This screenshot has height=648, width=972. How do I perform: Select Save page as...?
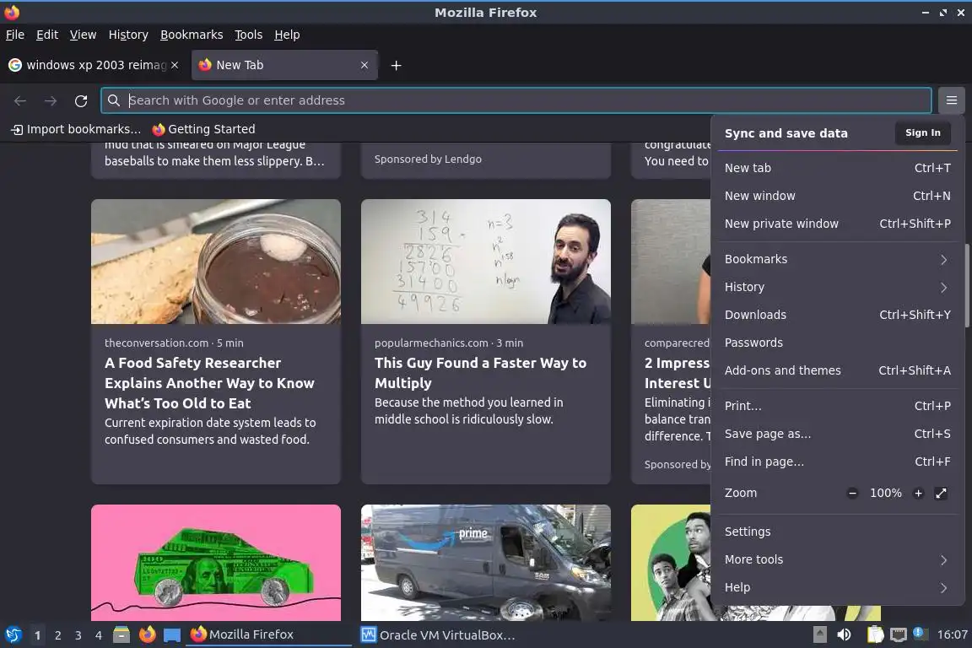pyautogui.click(x=837, y=434)
